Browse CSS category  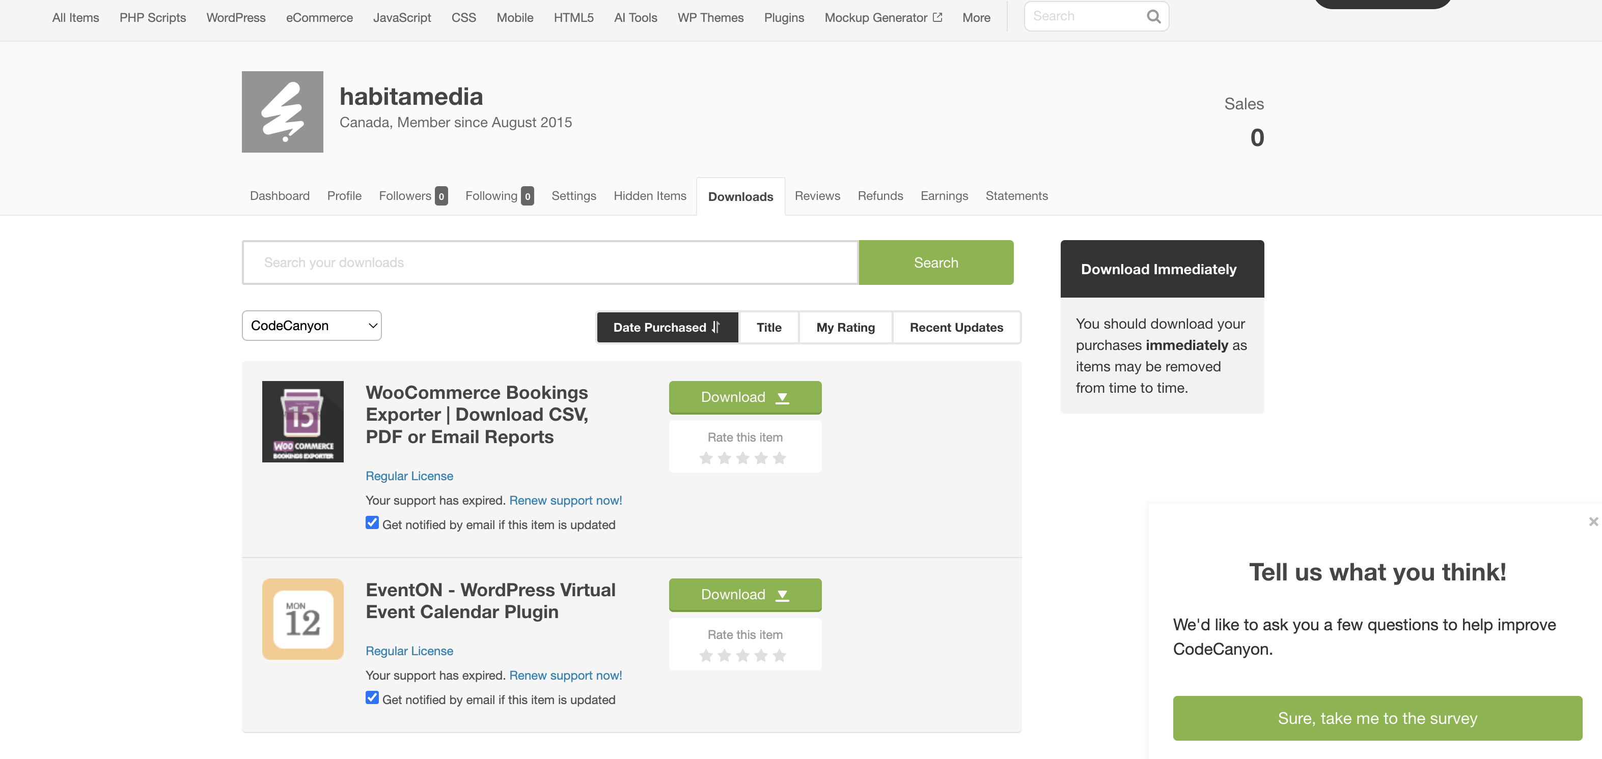464,17
